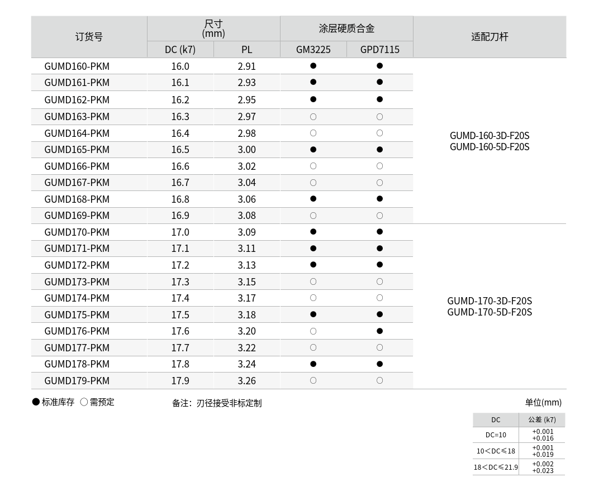Select the GPD7115 column header
Screen dimensions: 594x482
379,50
